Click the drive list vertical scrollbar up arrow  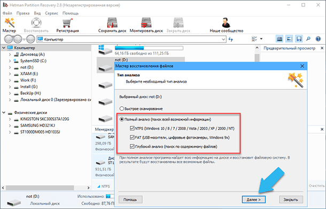coord(257,47)
